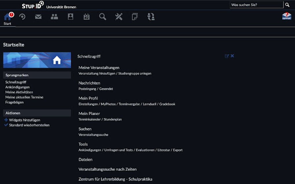
Task: Open Gesendet messages
Action: click(x=106, y=89)
